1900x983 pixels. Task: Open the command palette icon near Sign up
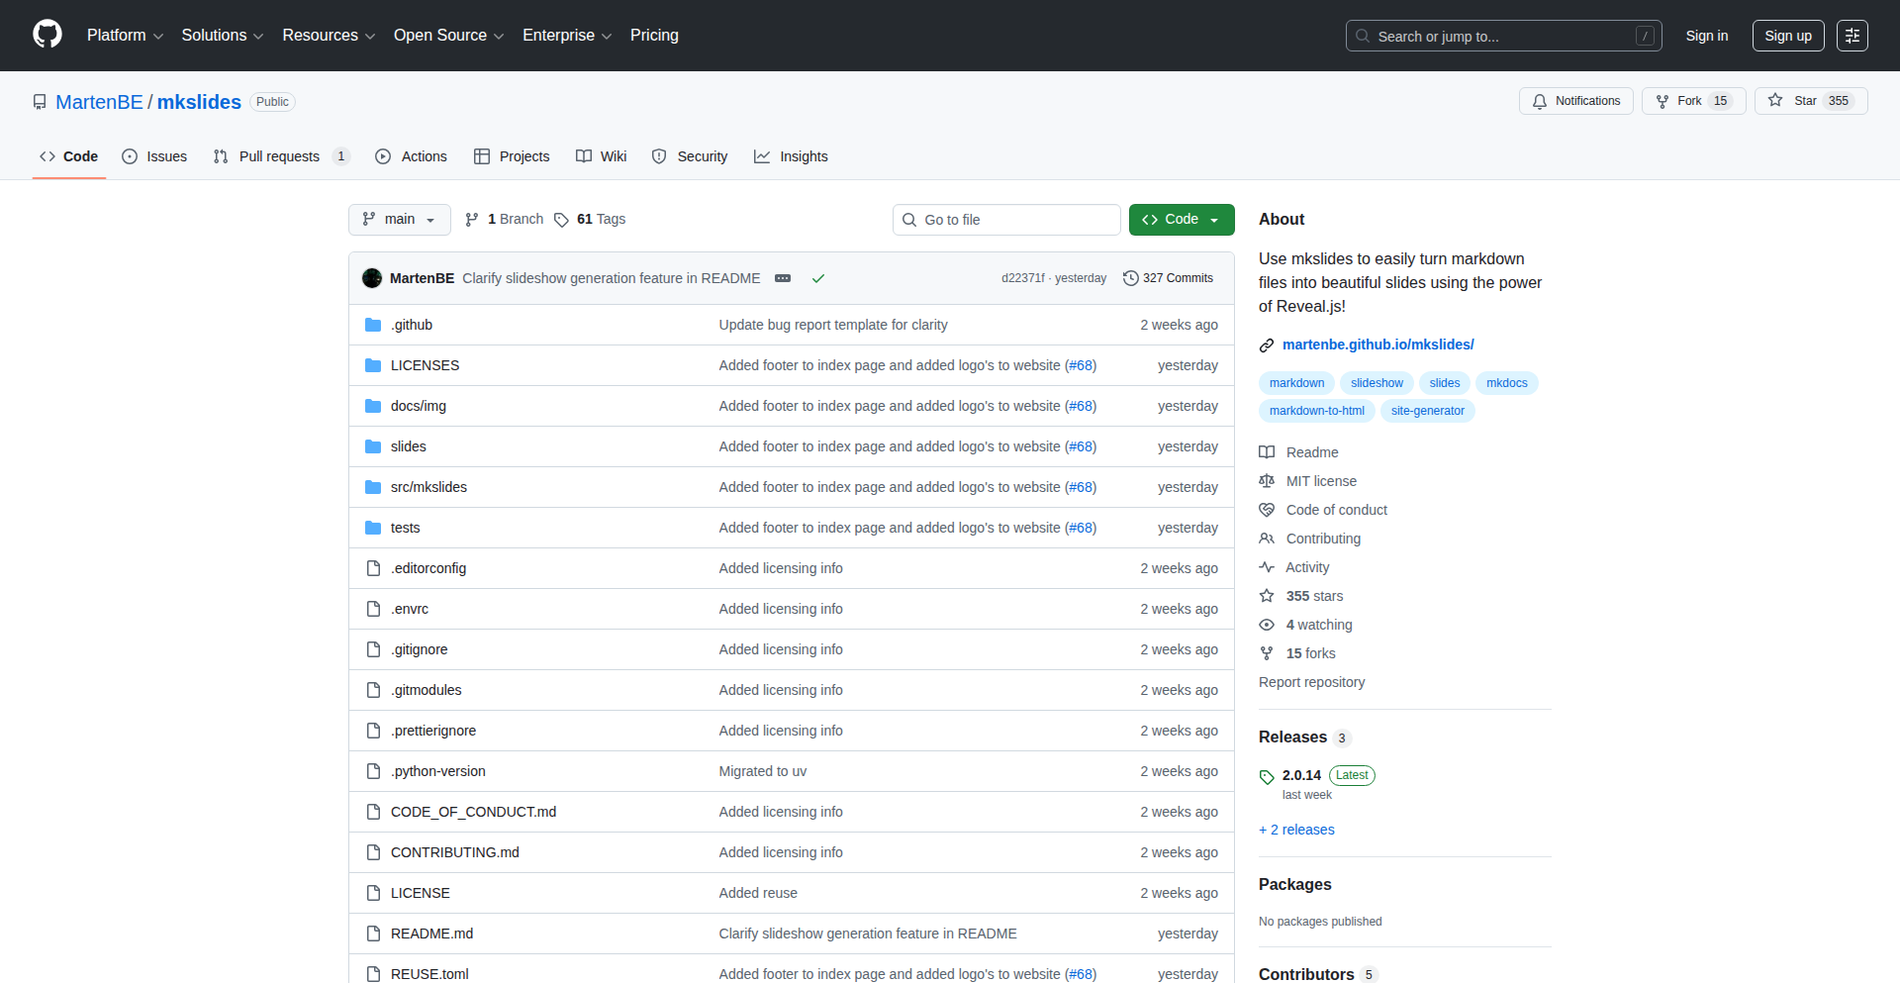[x=1852, y=35]
